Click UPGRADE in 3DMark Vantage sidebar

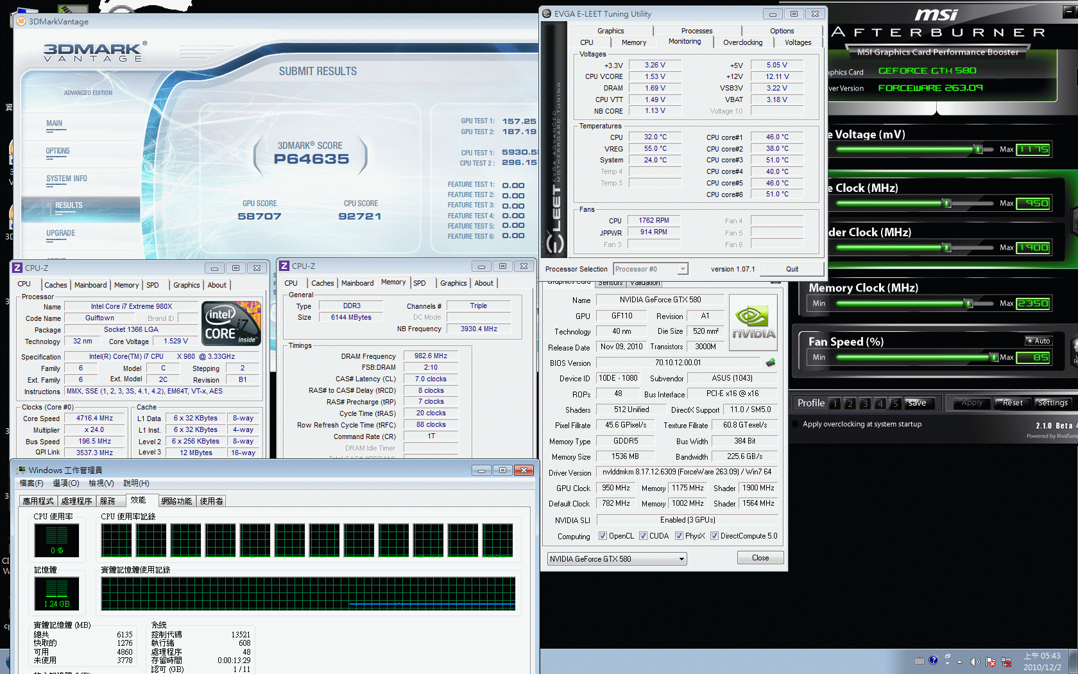tap(60, 234)
